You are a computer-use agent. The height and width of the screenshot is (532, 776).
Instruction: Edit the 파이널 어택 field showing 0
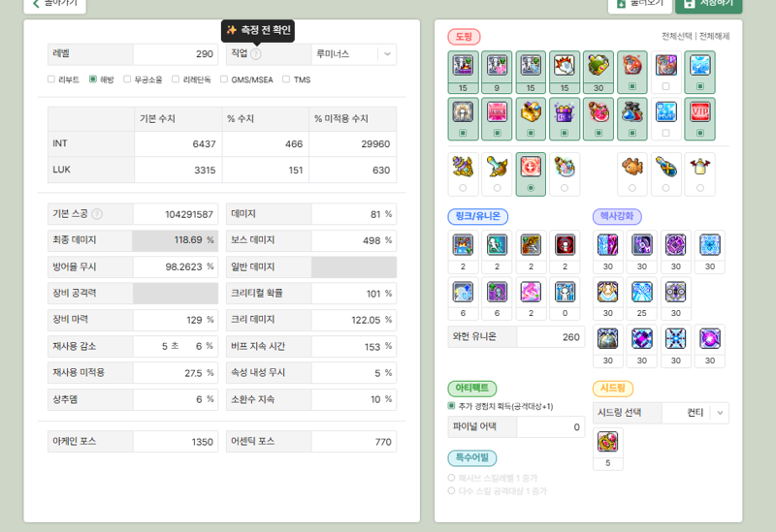click(551, 426)
